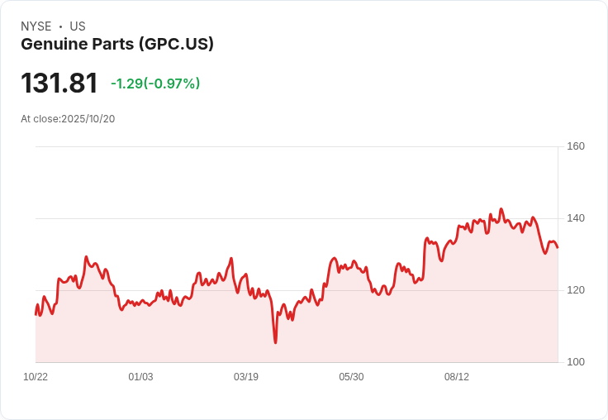Click the -1.29(-0.97%) change figure

pos(155,84)
